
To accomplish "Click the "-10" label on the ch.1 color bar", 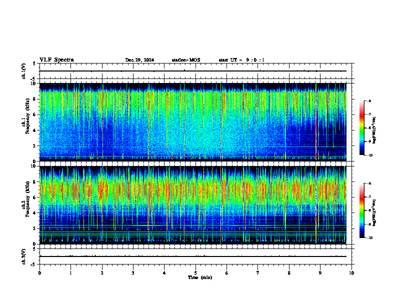I will click(369, 155).
